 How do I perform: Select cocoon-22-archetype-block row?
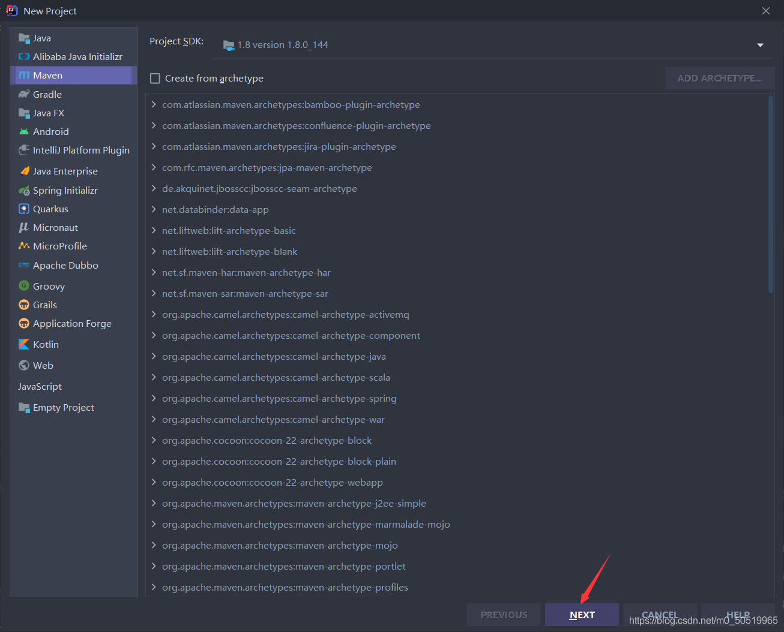tap(459, 440)
